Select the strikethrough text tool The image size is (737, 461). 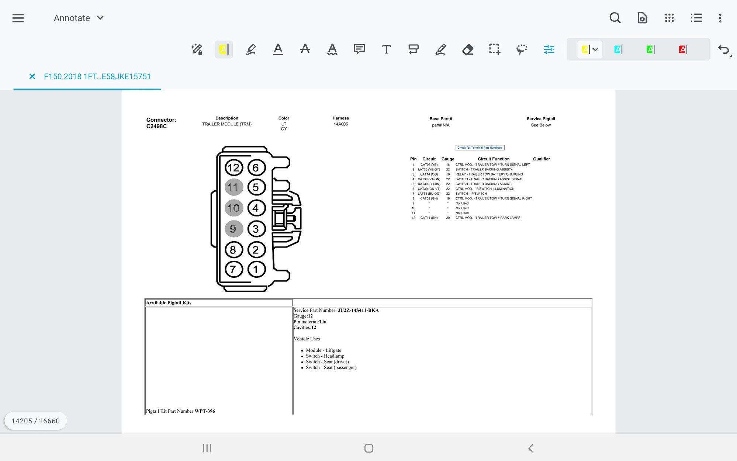(305, 49)
